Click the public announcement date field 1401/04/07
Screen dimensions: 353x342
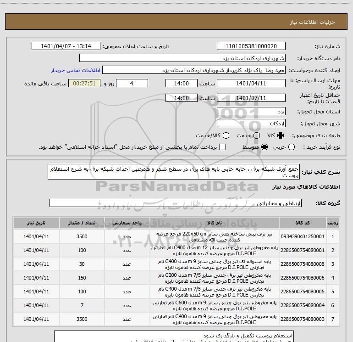(66, 46)
